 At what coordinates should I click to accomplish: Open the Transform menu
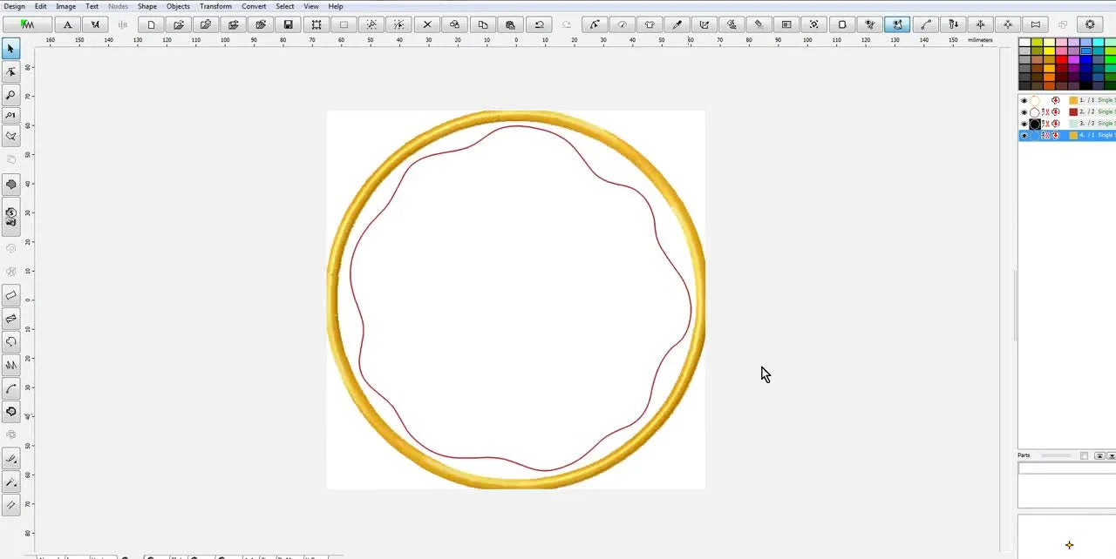pos(215,6)
